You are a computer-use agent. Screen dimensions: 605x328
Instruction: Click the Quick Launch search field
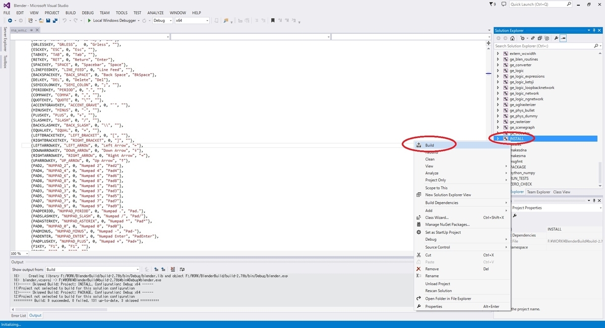[540, 4]
